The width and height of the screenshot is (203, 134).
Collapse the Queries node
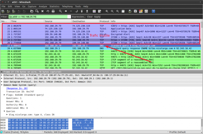(x=4, y=111)
